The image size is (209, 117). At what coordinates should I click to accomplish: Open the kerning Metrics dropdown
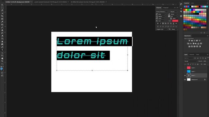pyautogui.click(x=162, y=17)
